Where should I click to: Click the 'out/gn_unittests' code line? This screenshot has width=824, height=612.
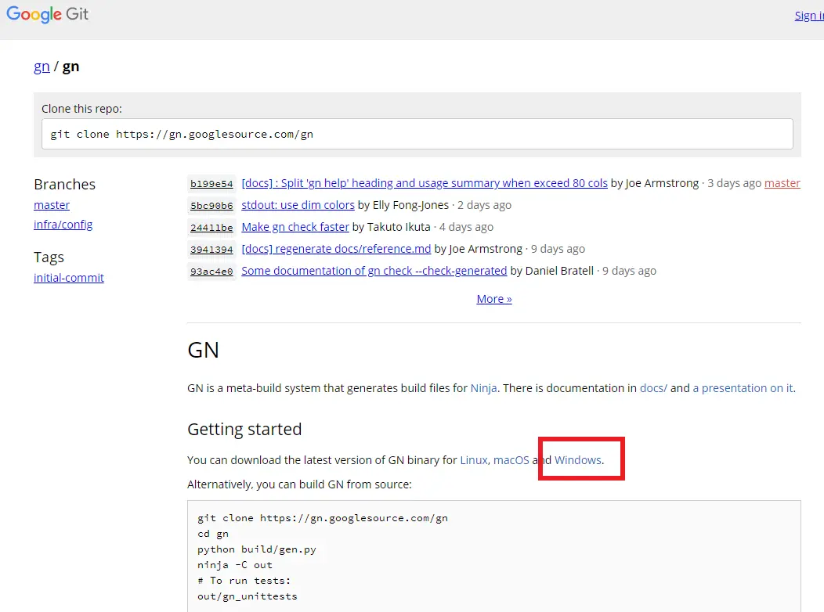point(248,597)
